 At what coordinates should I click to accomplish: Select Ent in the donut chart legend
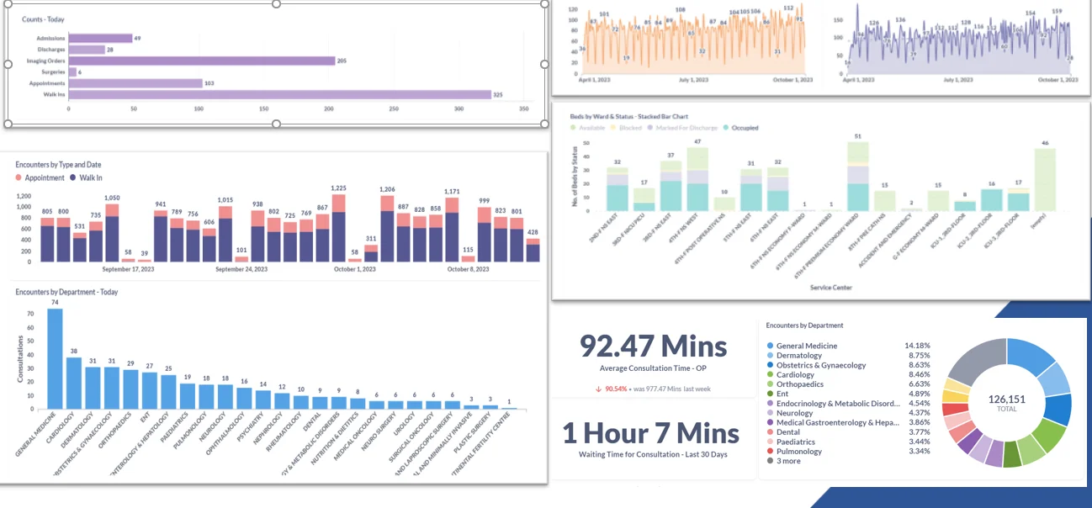[778, 394]
